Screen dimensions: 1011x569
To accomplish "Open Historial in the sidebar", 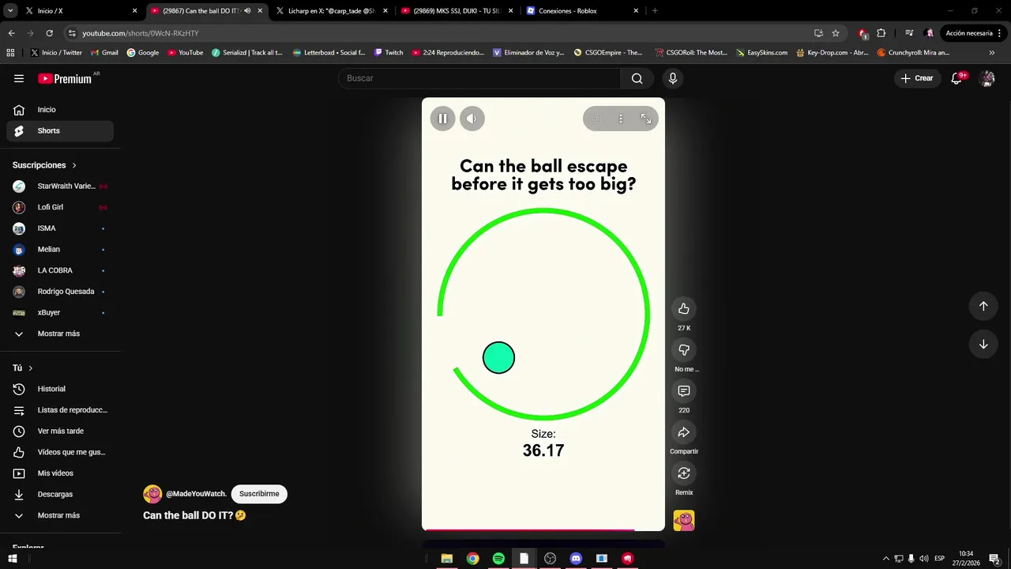I will [x=60, y=389].
